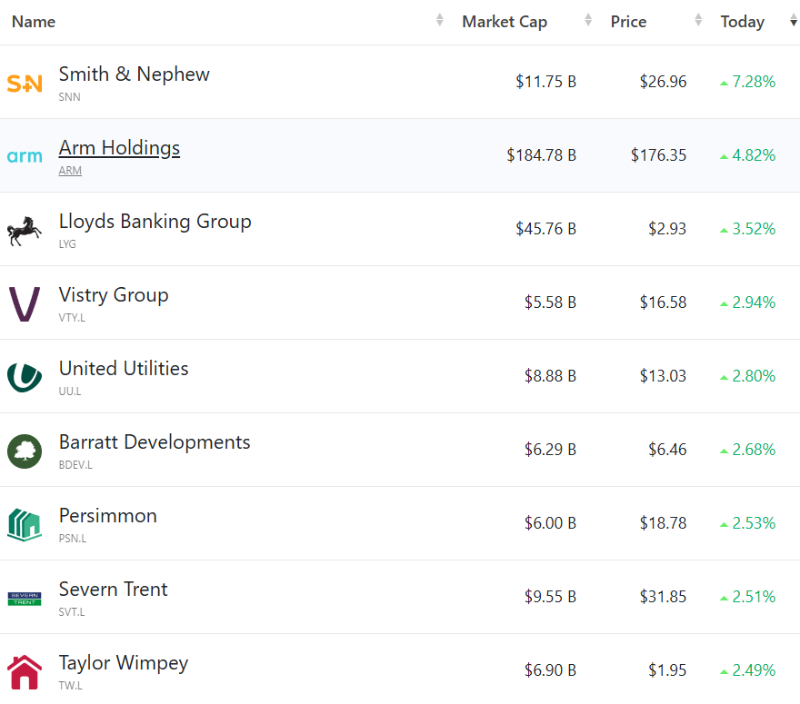
Task: Click the Persimmon green house logo
Action: click(x=25, y=525)
